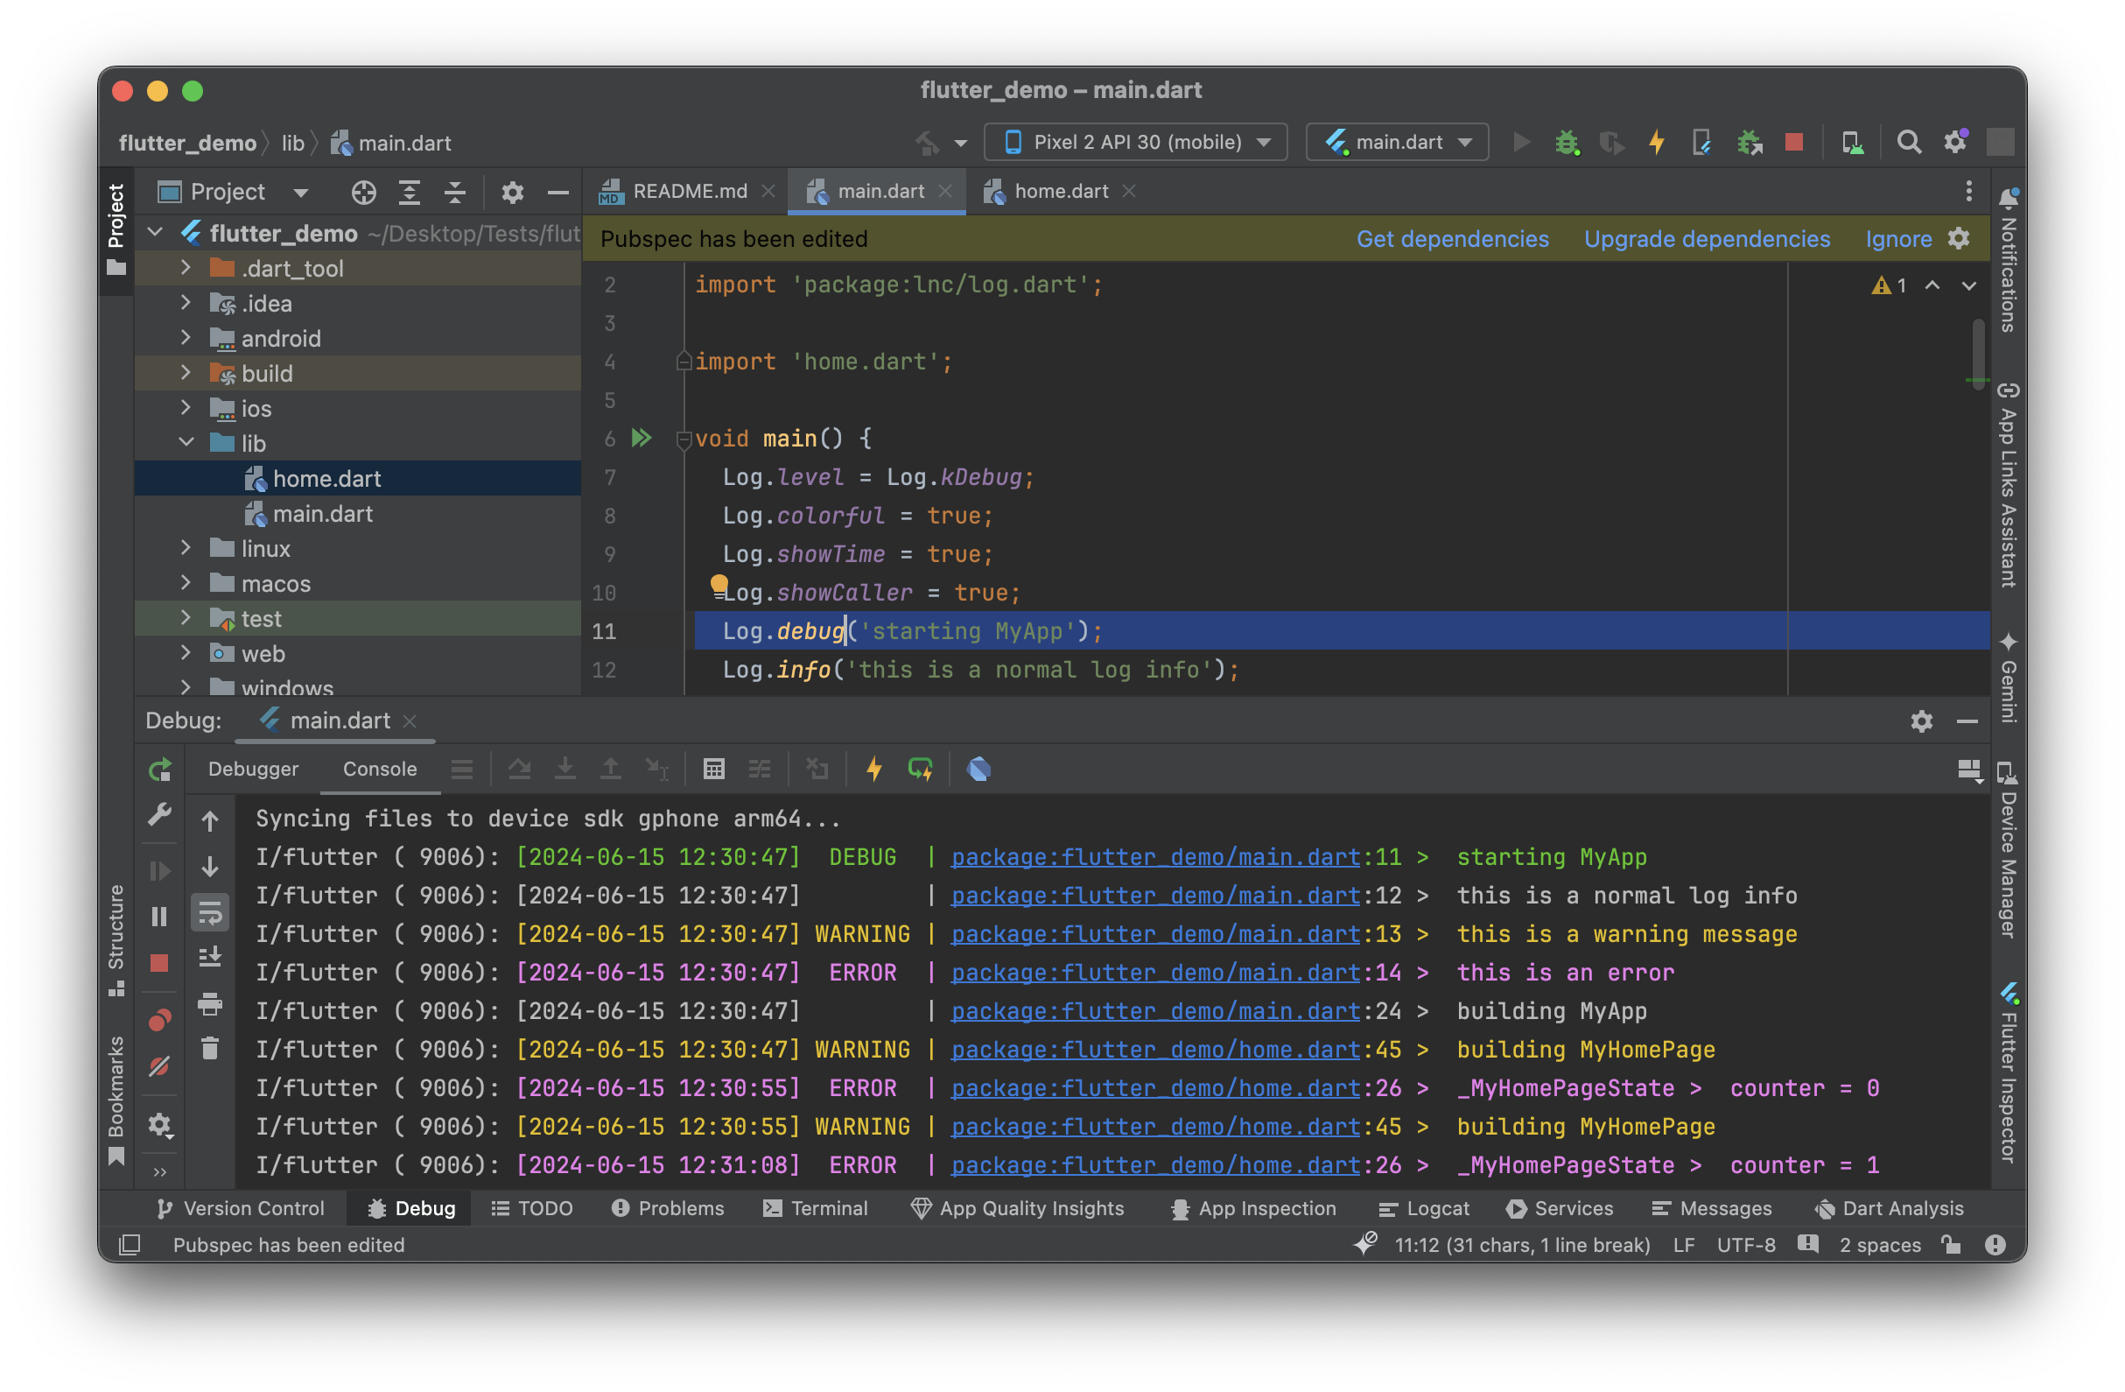Open the Project view selector dropdown
This screenshot has height=1392, width=2125.
(x=234, y=192)
